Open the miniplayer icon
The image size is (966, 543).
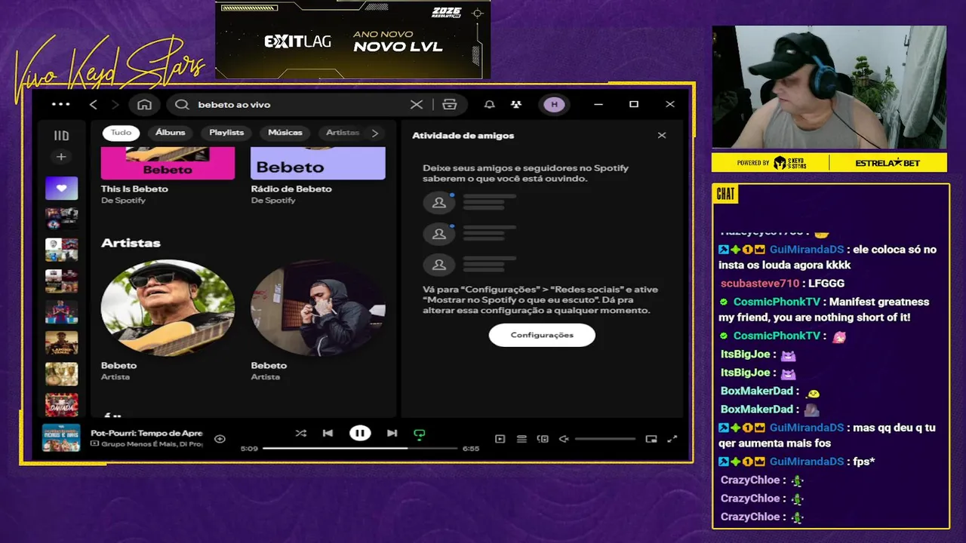pos(651,439)
